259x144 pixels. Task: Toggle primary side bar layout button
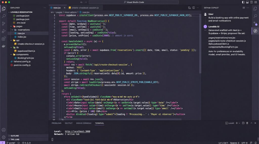tap(243, 2)
